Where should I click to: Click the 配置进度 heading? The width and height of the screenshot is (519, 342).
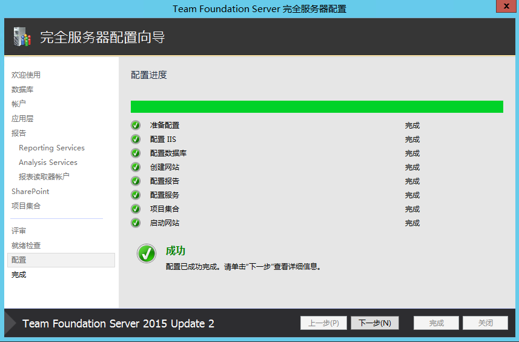coord(148,75)
